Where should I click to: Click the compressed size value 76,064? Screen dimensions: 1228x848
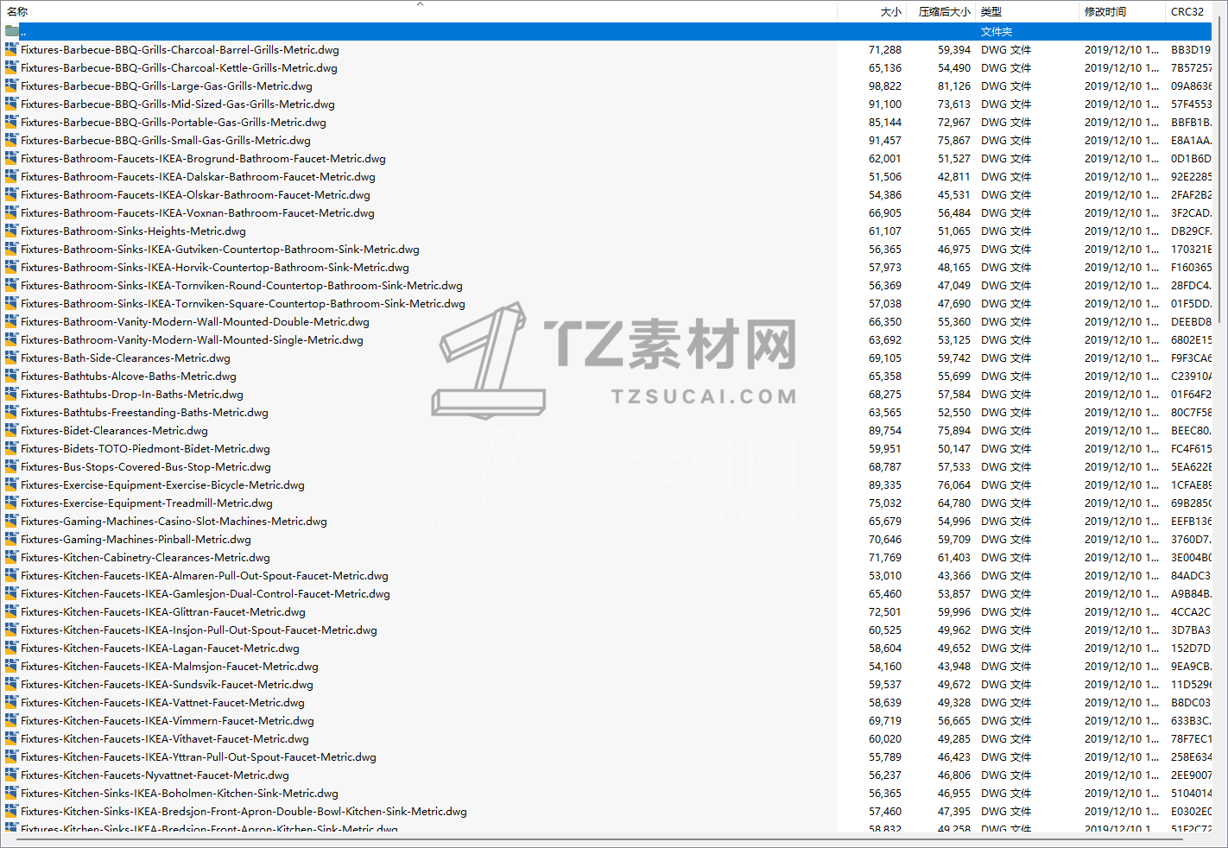point(954,484)
